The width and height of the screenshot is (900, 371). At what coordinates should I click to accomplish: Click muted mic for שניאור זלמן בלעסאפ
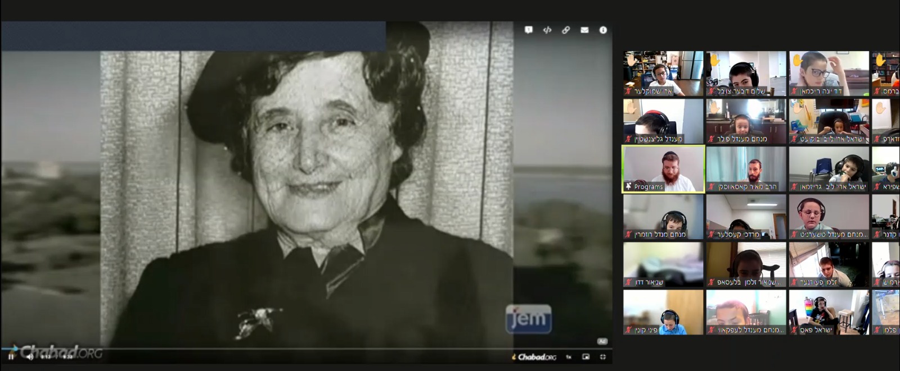[711, 282]
